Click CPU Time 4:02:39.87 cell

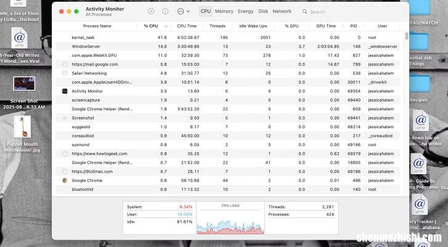click(188, 38)
